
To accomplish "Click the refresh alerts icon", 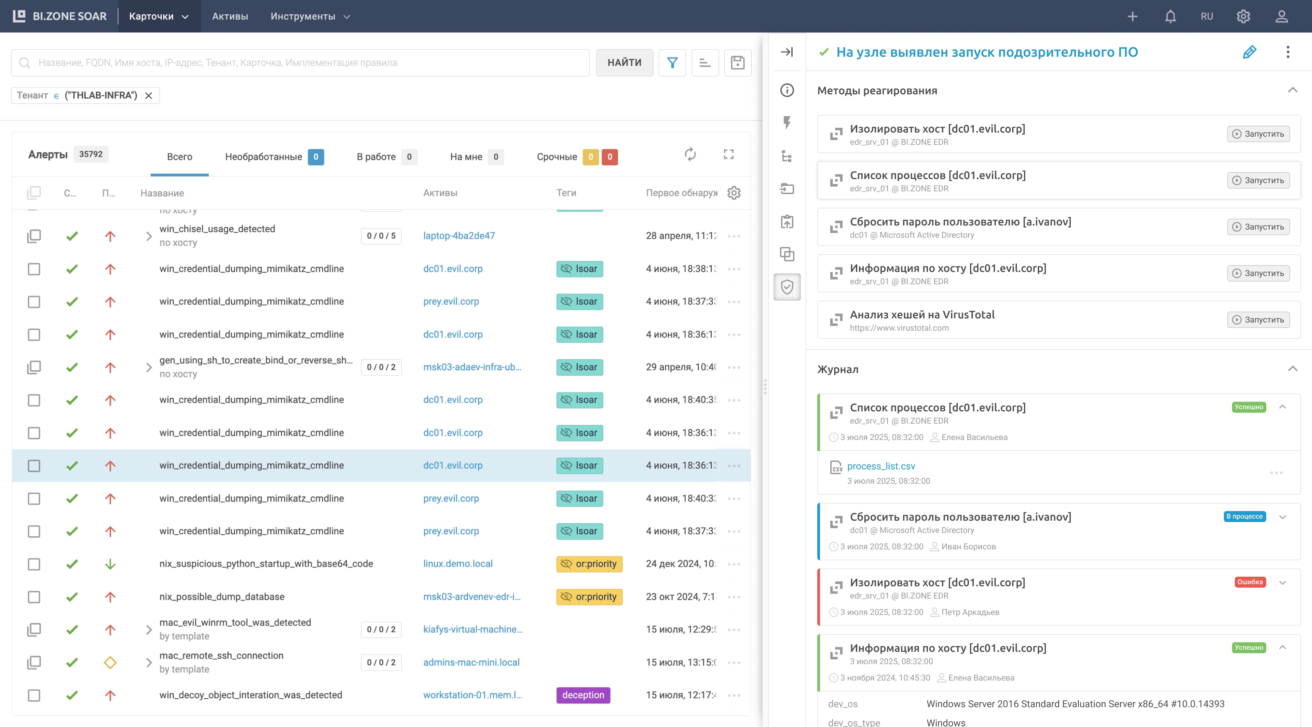I will pyautogui.click(x=690, y=154).
